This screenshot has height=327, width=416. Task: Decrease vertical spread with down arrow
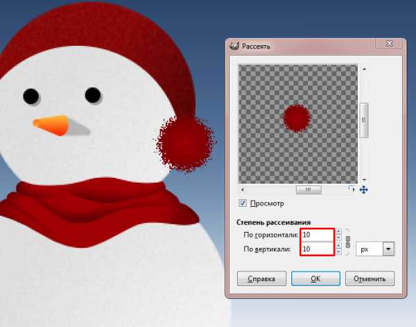[338, 251]
